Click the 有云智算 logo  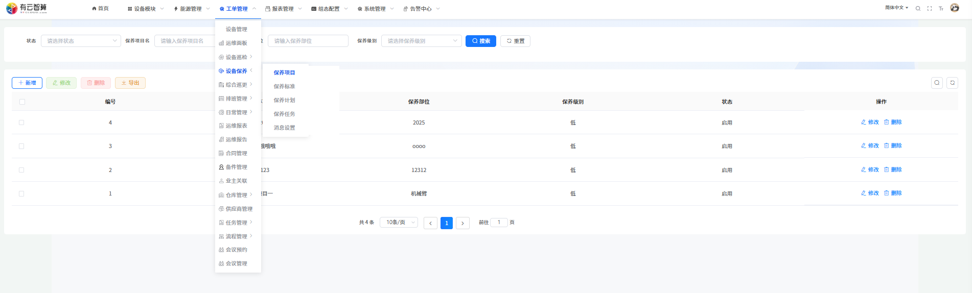point(27,8)
